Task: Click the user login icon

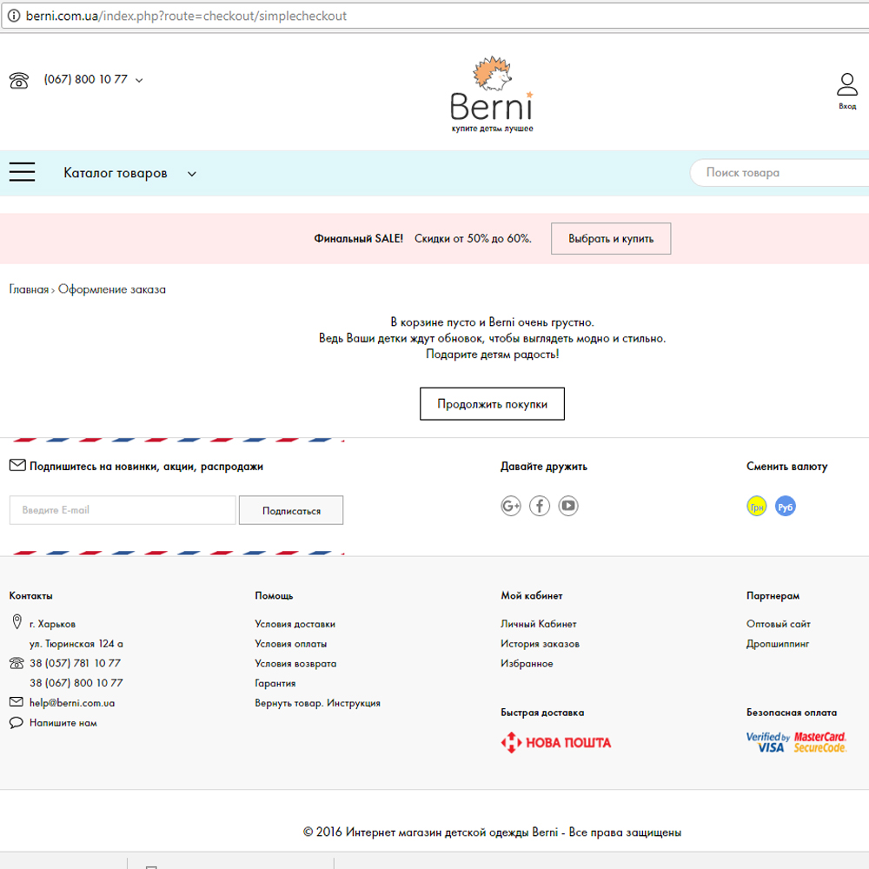Action: pyautogui.click(x=846, y=86)
